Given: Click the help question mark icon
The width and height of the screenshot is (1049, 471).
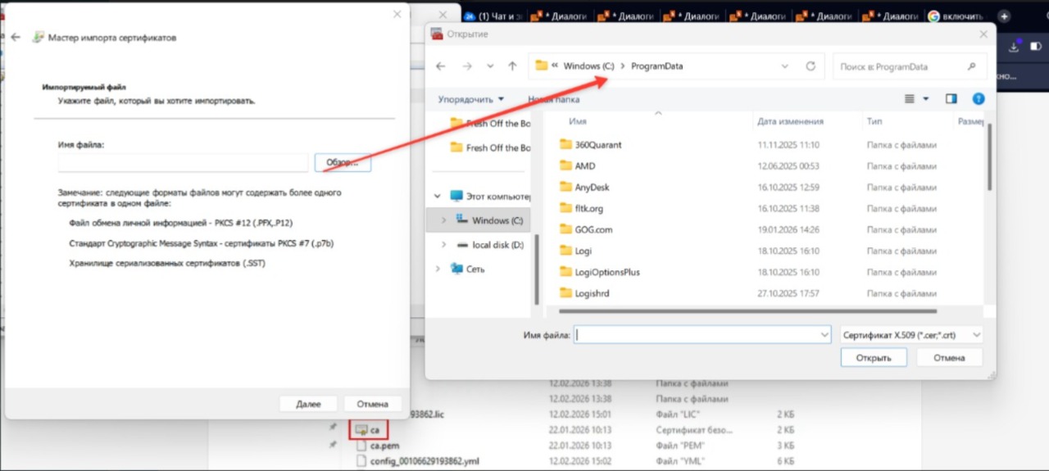Looking at the screenshot, I should 978,99.
